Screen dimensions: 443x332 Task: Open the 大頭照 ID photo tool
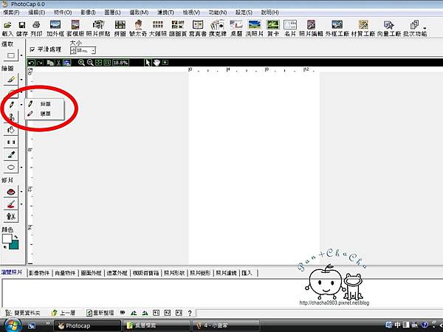pyautogui.click(x=158, y=29)
